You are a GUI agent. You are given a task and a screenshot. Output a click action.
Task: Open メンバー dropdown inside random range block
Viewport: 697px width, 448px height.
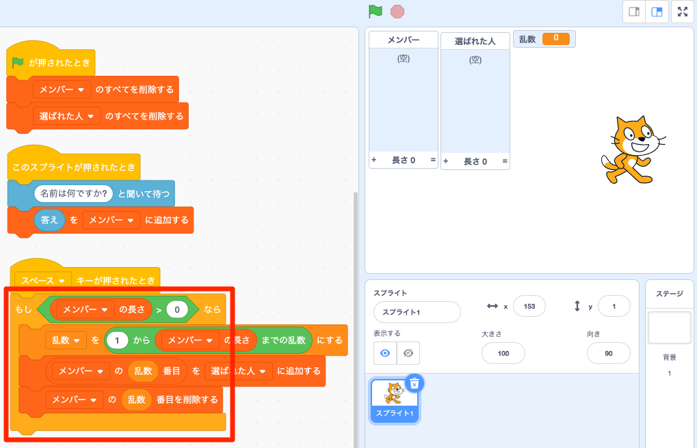click(190, 340)
